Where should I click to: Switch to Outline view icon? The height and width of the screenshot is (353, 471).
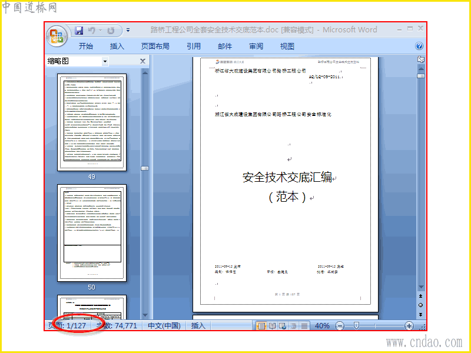click(x=293, y=326)
